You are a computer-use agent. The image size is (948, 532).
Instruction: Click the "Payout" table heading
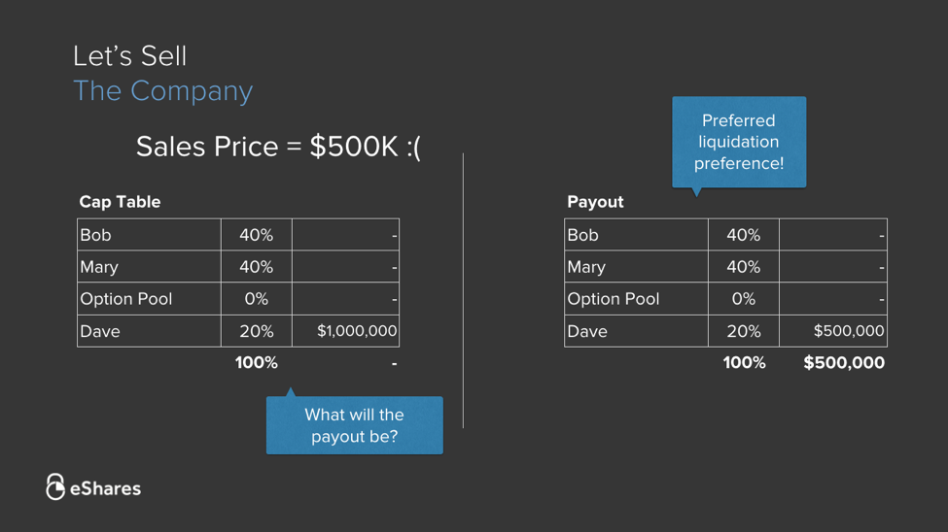click(x=595, y=202)
